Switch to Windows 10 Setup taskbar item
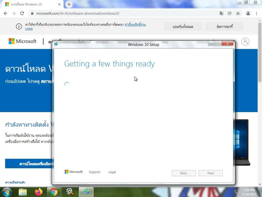The width and height of the screenshot is (262, 197). tap(86, 192)
